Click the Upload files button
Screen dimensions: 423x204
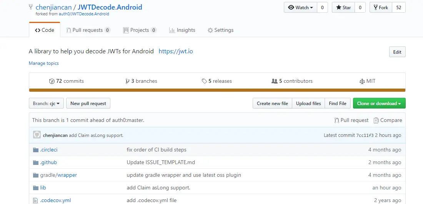(x=308, y=104)
